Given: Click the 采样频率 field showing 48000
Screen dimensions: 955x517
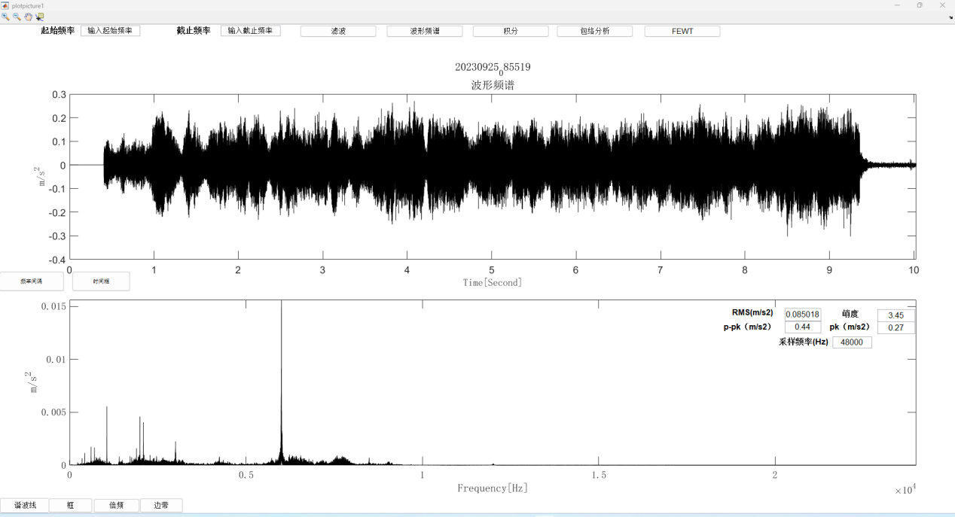Looking at the screenshot, I should coord(852,342).
